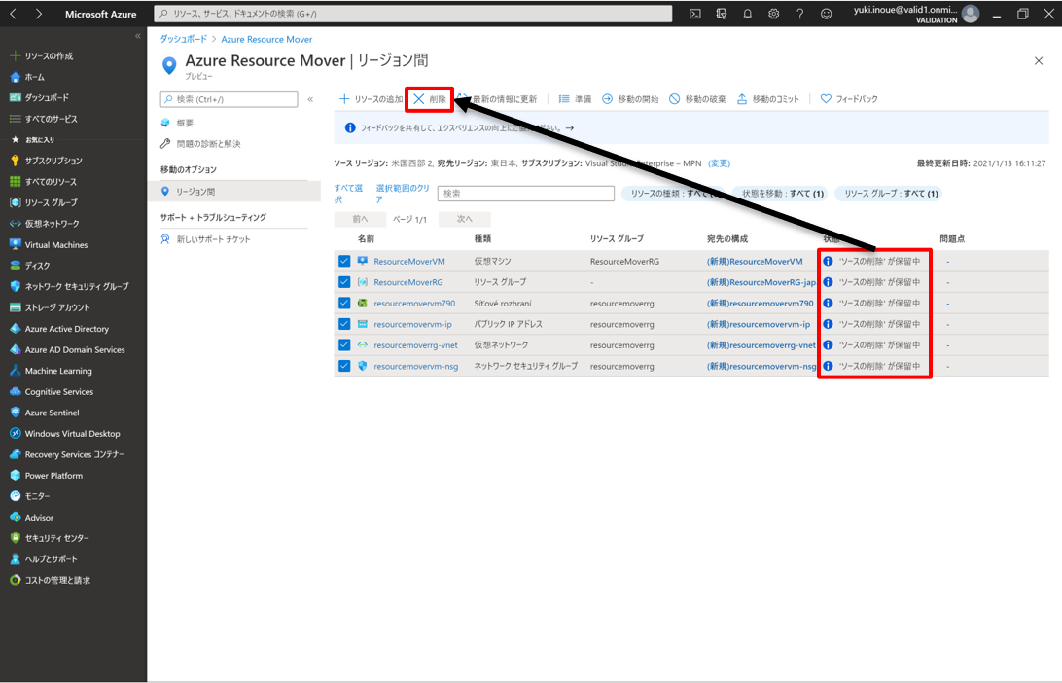Viewport: 1062px width, 683px height.
Task: Click the 変更 link next to subscription
Action: point(719,163)
